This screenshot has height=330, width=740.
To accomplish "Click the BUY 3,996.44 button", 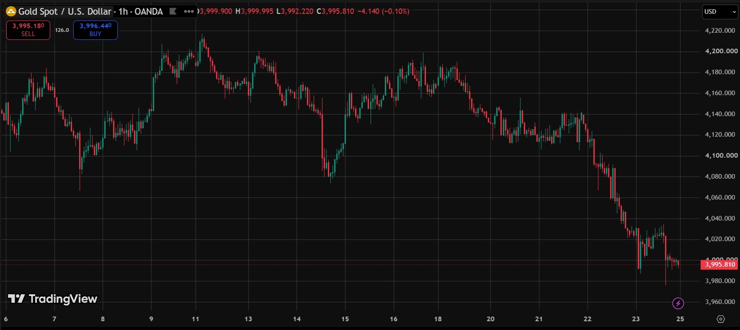I will pos(96,30).
